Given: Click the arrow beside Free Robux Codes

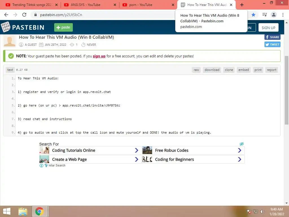Looking at the screenshot, I should [x=240, y=150].
